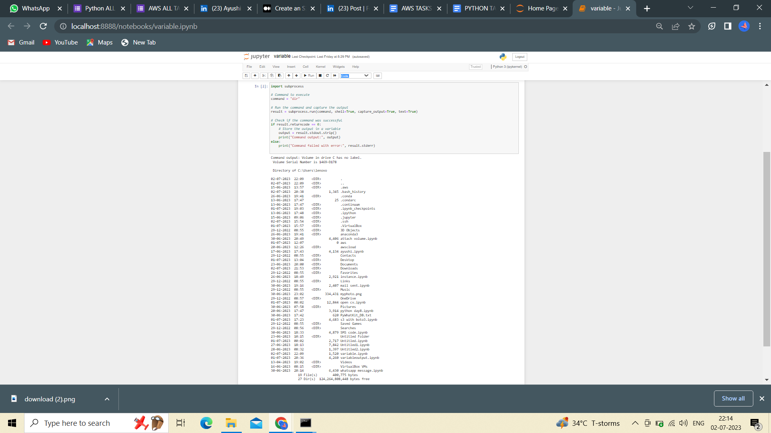
Task: Click the localhost address bar
Action: click(x=134, y=26)
